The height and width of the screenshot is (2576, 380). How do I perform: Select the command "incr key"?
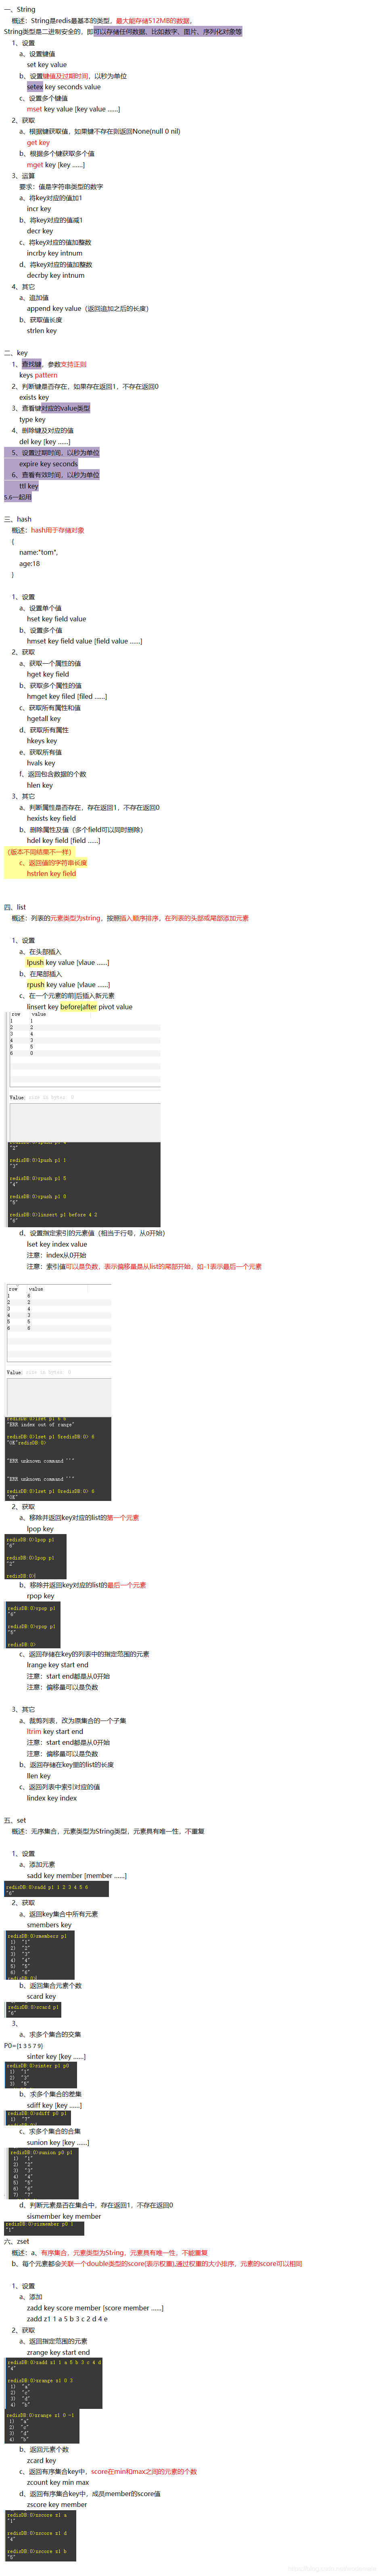point(39,209)
